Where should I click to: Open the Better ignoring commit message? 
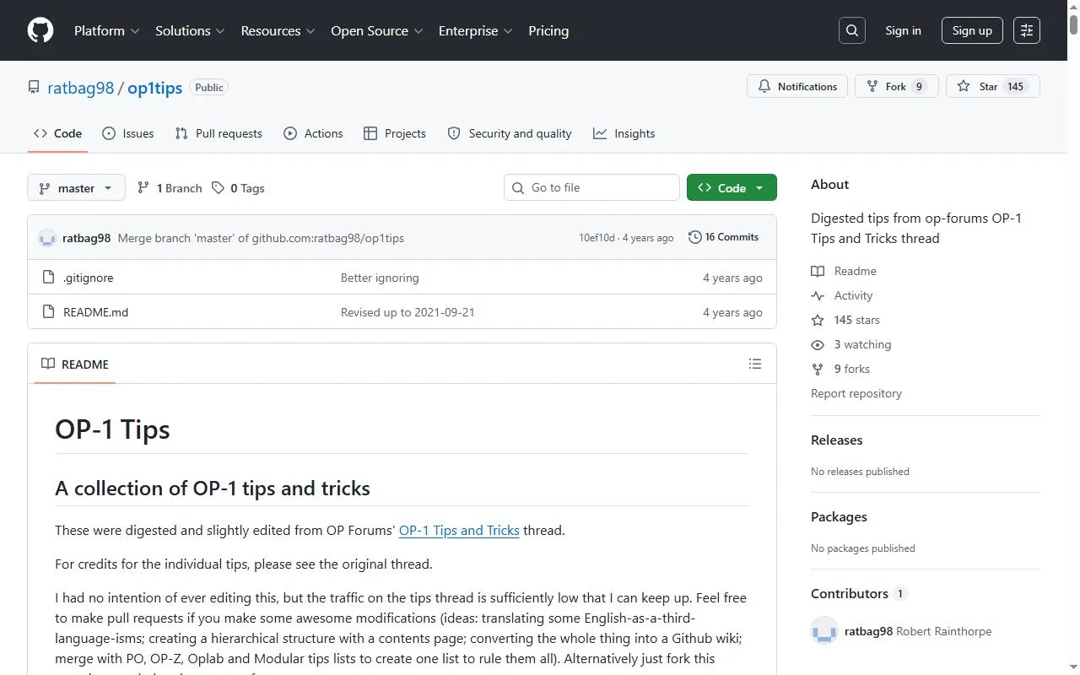[380, 278]
